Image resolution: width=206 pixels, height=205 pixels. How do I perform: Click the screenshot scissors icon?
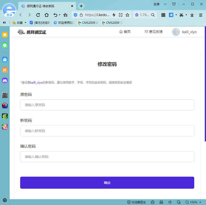click(181, 15)
